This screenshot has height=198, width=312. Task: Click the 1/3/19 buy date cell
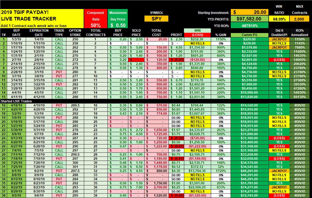click(x=16, y=39)
